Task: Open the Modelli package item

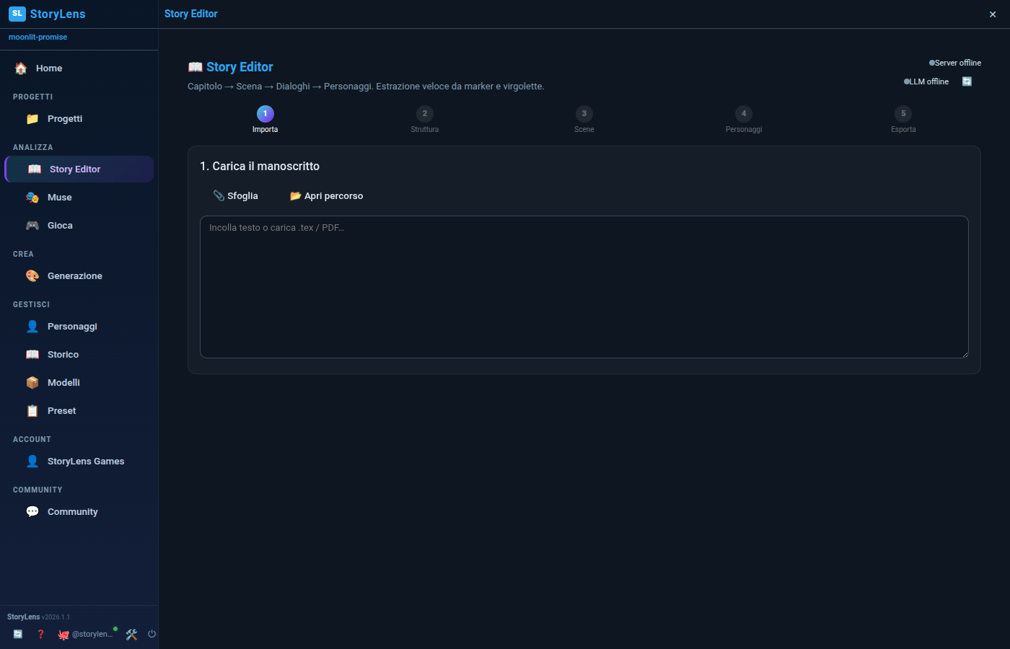Action: tap(79, 383)
